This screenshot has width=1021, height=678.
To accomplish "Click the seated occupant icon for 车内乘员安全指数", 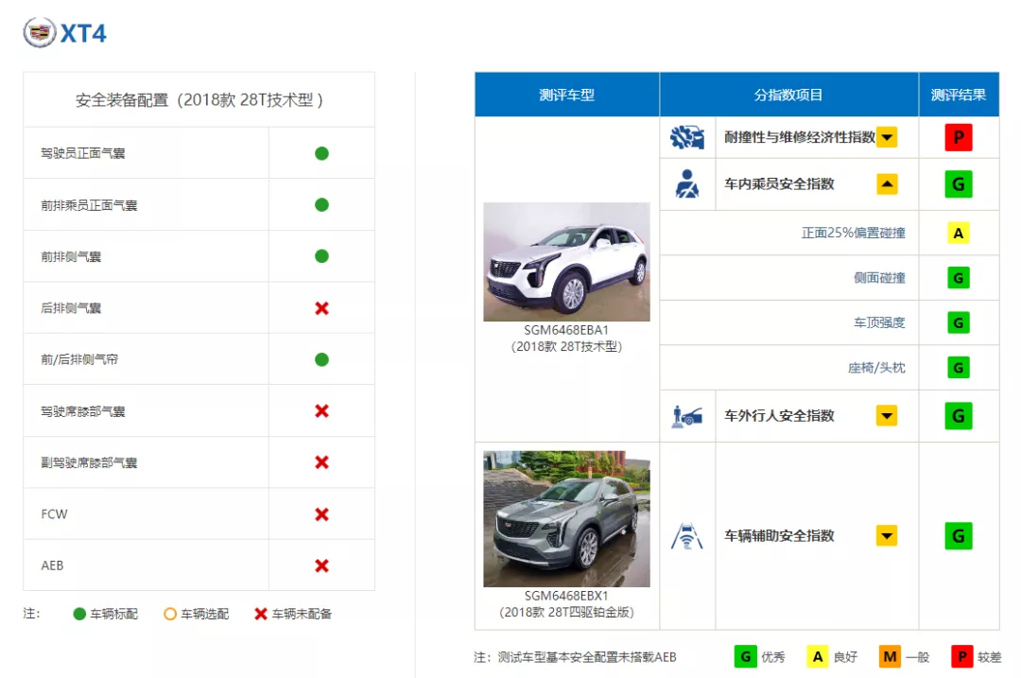I will (687, 183).
